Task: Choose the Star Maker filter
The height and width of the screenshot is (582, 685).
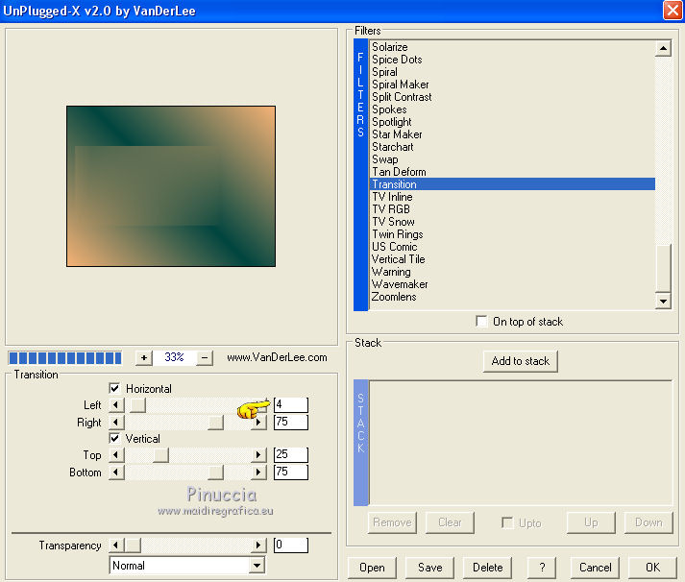Action: point(397,134)
